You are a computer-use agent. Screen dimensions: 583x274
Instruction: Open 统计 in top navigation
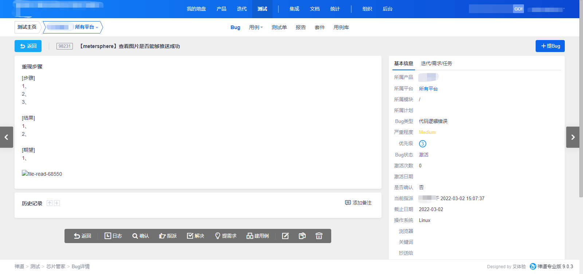(335, 9)
